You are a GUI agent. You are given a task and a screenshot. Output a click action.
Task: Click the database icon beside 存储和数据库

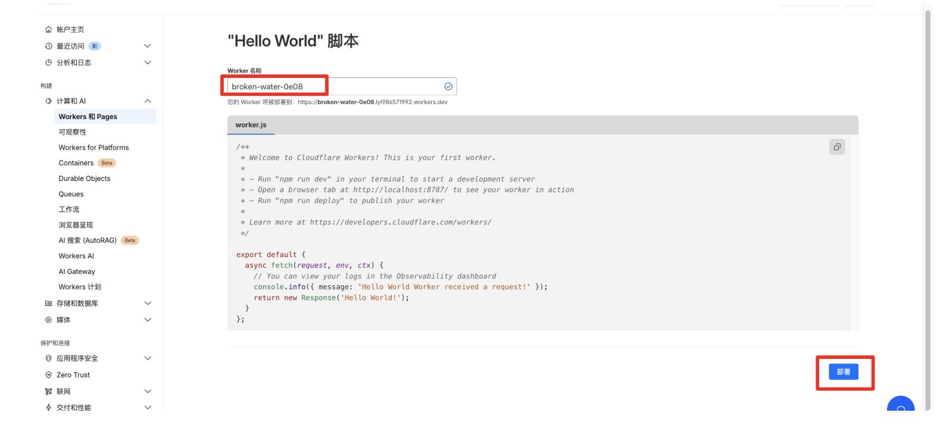tap(49, 304)
